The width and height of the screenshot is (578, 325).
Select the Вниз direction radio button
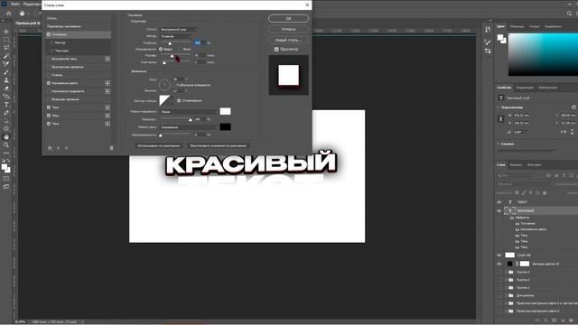(181, 49)
